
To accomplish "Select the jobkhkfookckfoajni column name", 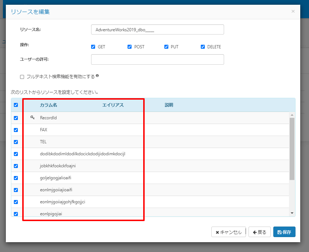I will [58, 166].
